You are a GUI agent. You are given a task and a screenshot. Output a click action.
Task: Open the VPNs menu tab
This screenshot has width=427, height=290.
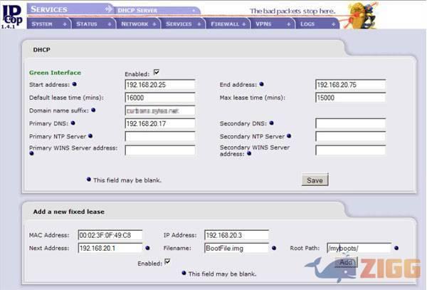(x=273, y=24)
